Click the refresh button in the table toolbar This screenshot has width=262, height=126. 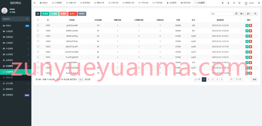[x=38, y=14]
